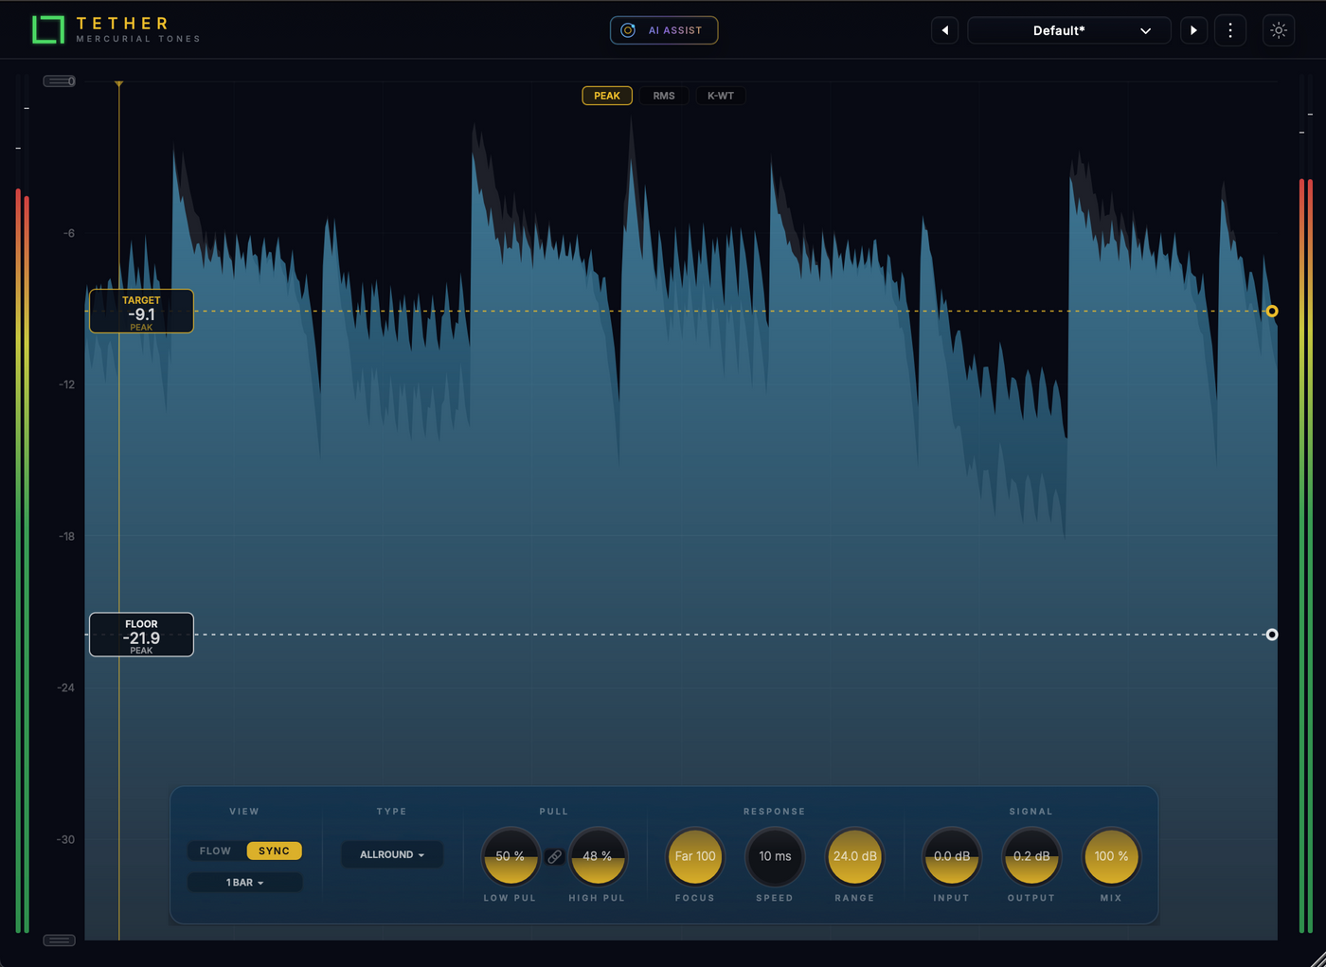This screenshot has height=967, width=1326.
Task: Click the Tether green square logo
Action: pos(48,29)
